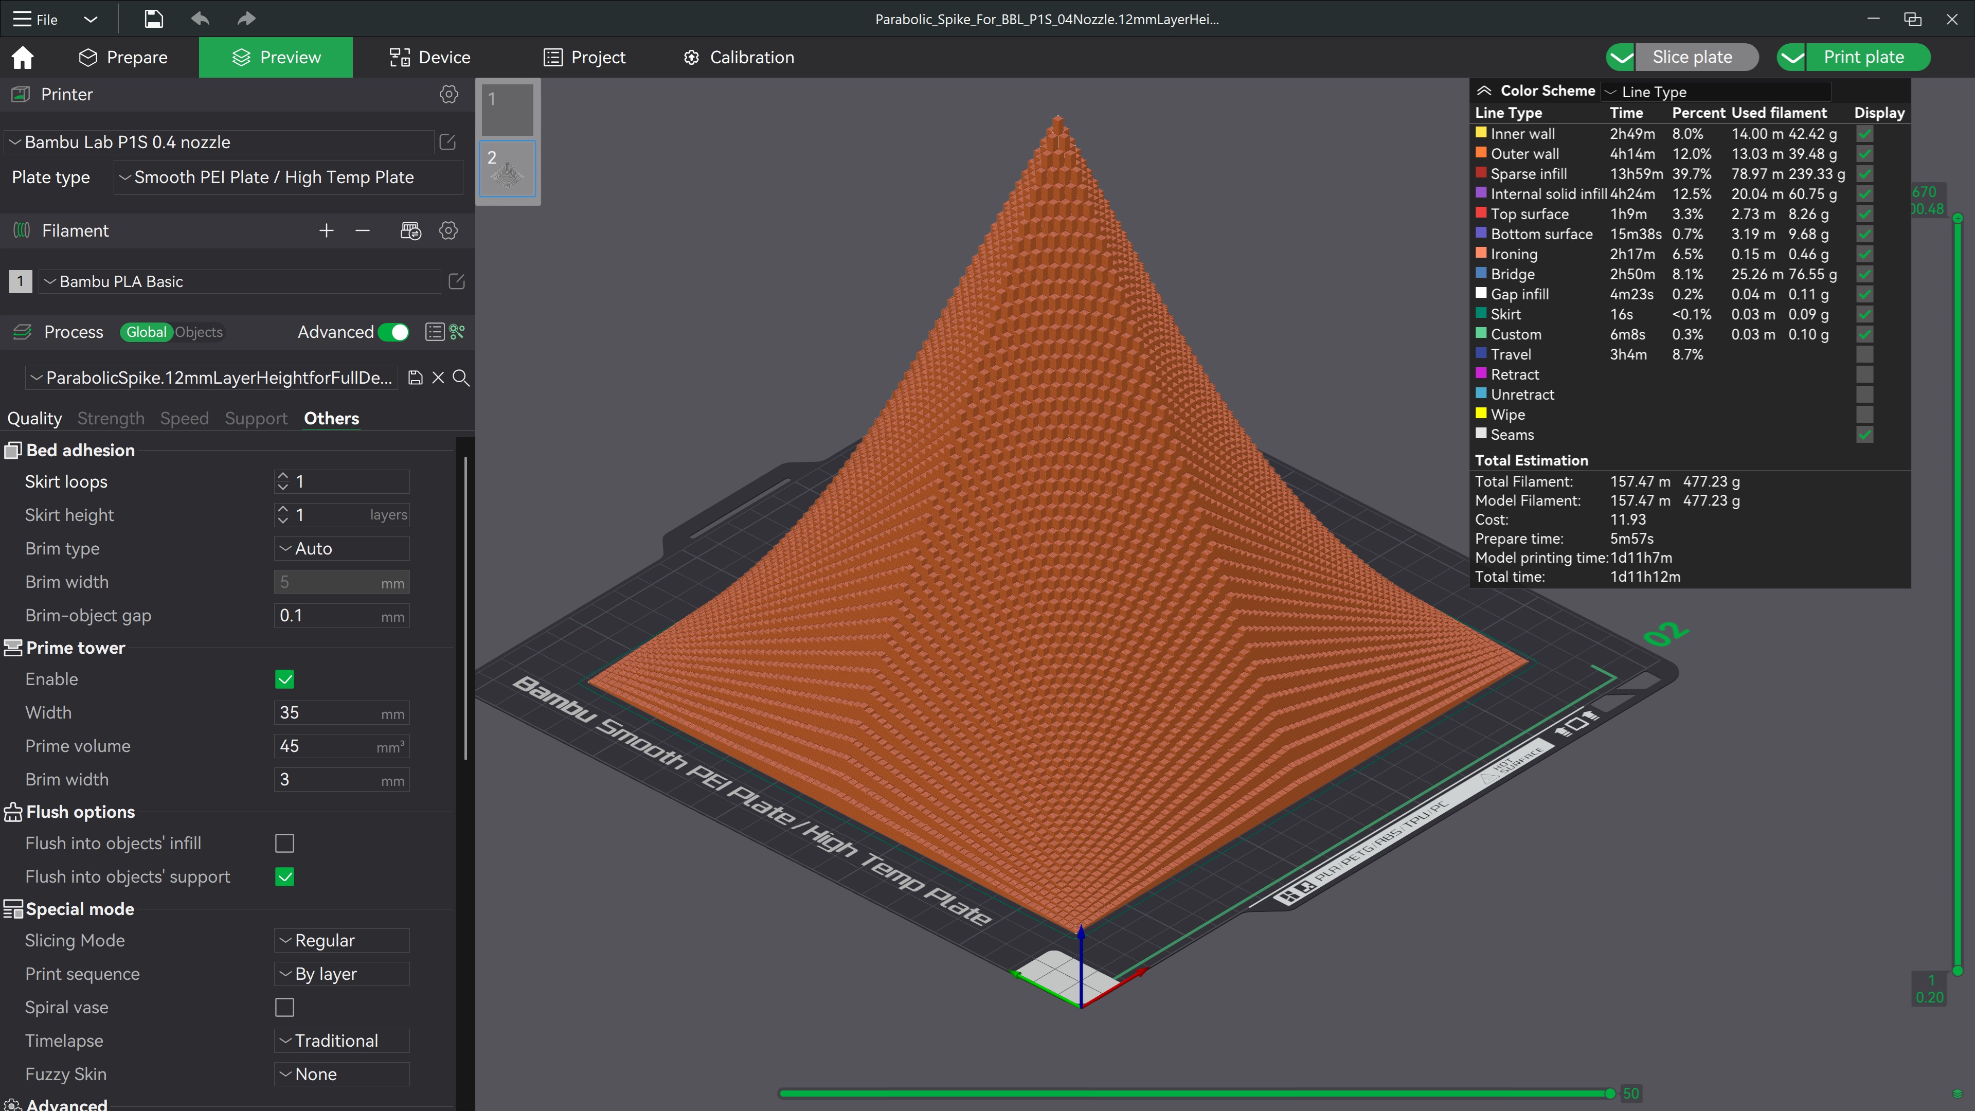Edit the Bambu PLA Basic filament preset
The image size is (1975, 1111).
(457, 281)
